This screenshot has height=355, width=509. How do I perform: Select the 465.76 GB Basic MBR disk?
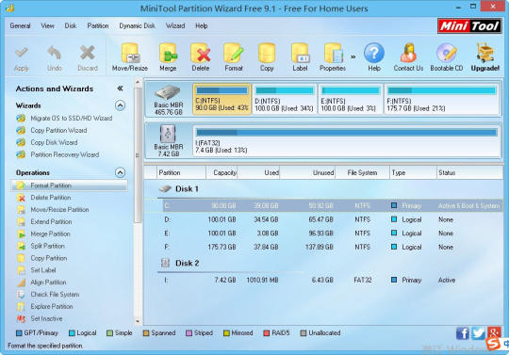point(168,100)
